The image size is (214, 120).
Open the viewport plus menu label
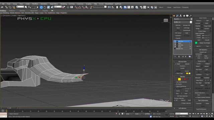click(2, 16)
